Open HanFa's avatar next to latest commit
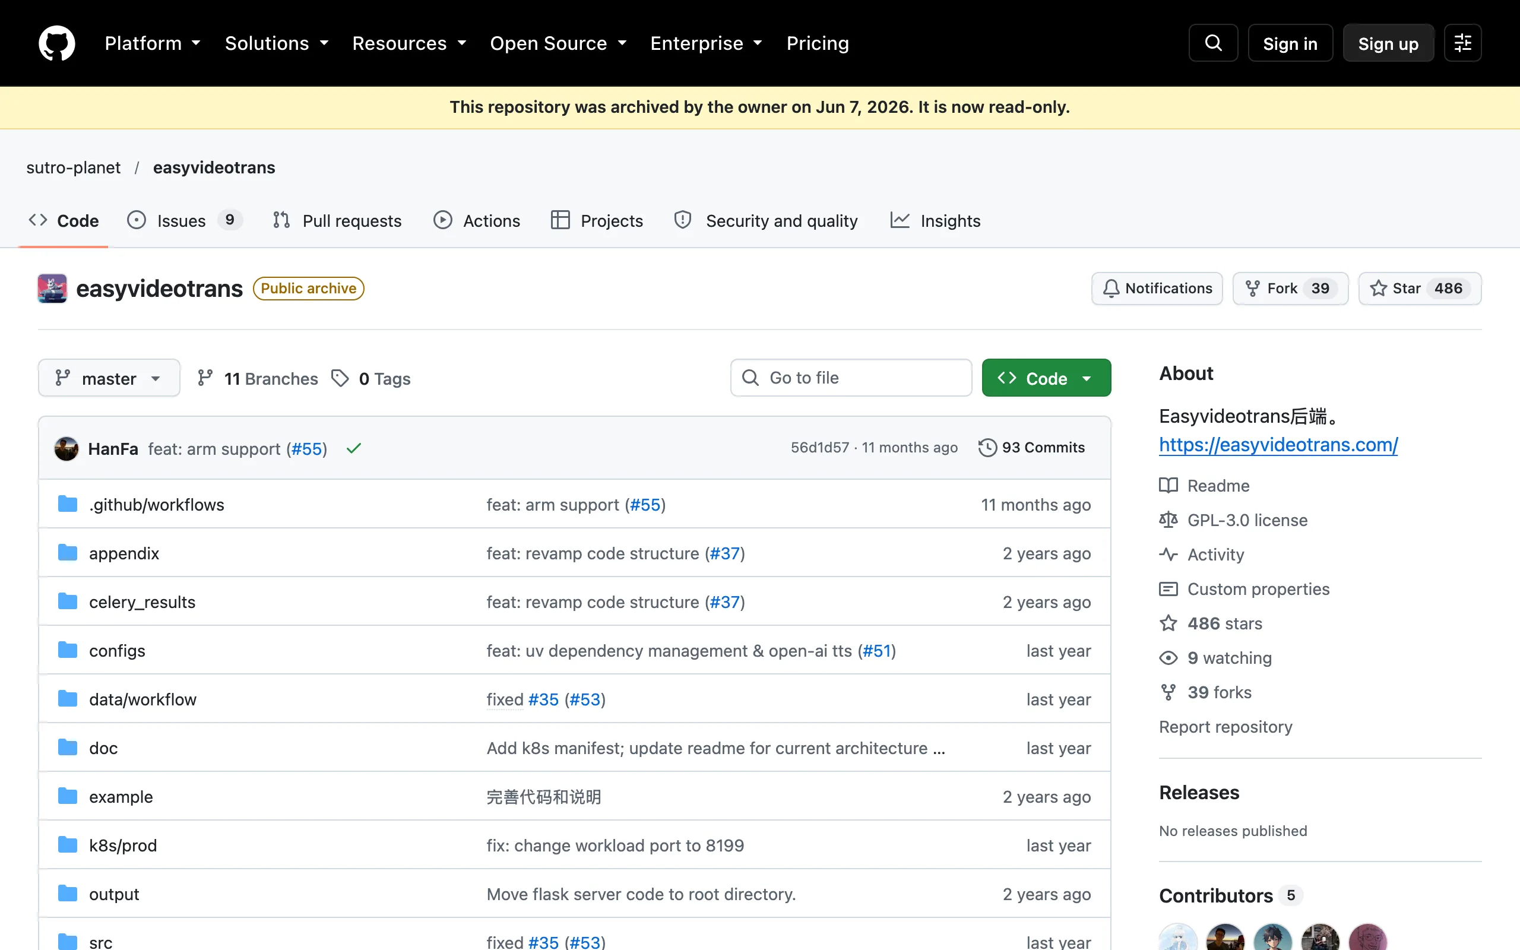 66,449
